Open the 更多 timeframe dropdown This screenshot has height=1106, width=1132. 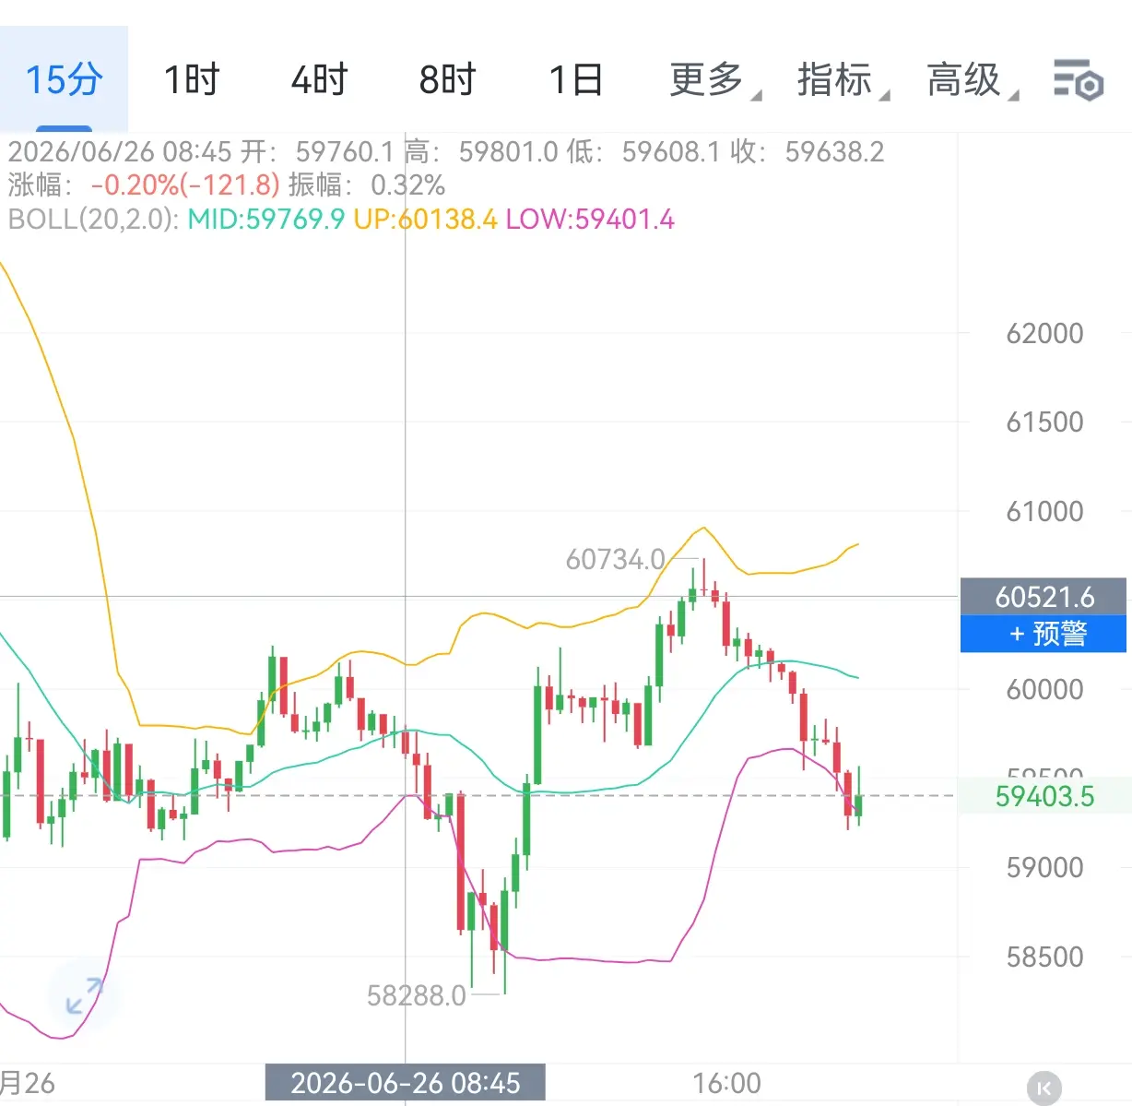[x=715, y=79]
